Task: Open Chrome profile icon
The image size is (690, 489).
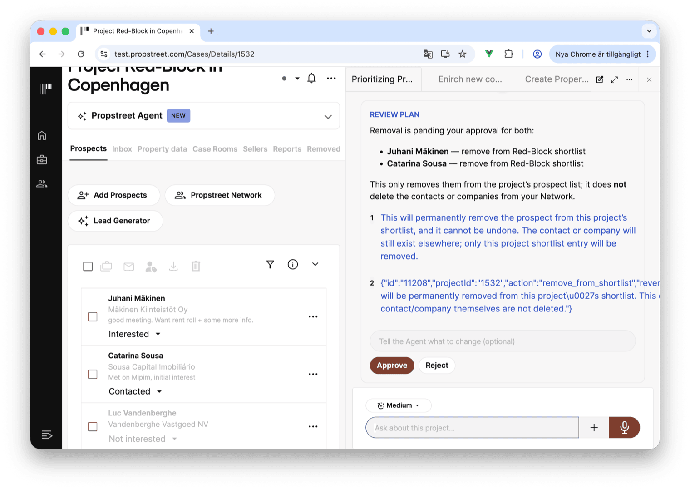Action: pos(537,54)
